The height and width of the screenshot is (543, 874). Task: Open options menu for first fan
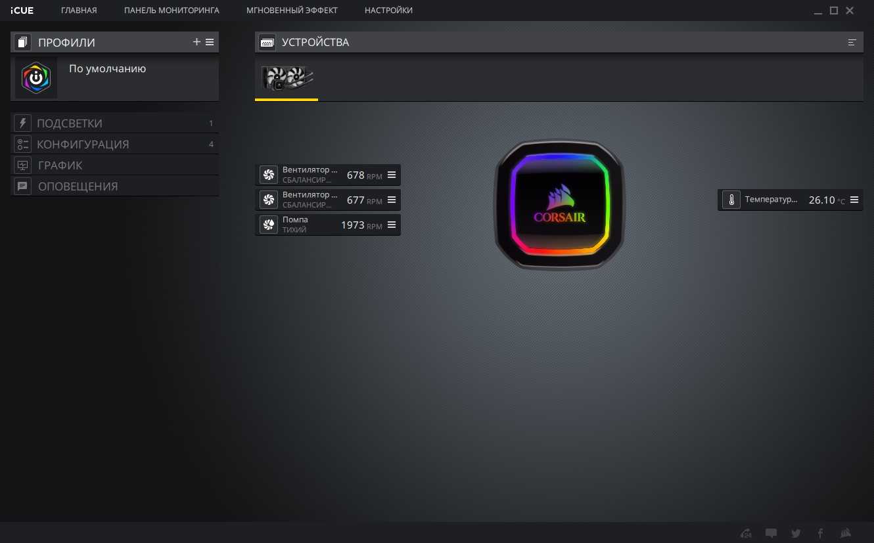coord(392,175)
